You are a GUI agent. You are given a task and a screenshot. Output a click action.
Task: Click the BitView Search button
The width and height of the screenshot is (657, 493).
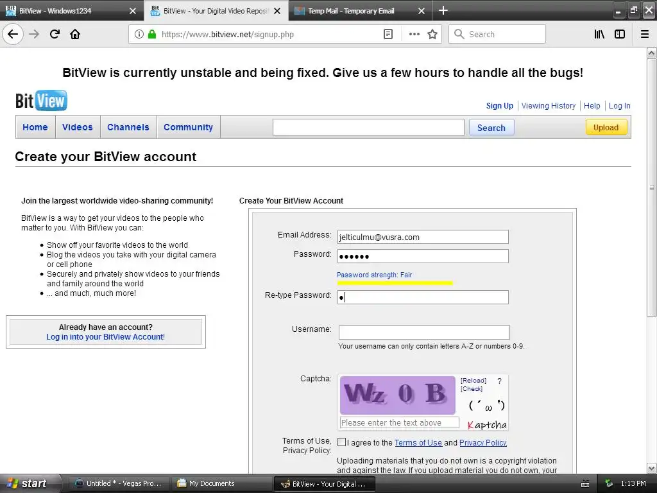[491, 128]
